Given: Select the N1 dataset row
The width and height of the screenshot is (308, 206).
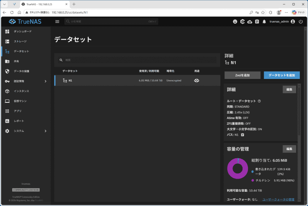Looking at the screenshot, I should pos(137,80).
